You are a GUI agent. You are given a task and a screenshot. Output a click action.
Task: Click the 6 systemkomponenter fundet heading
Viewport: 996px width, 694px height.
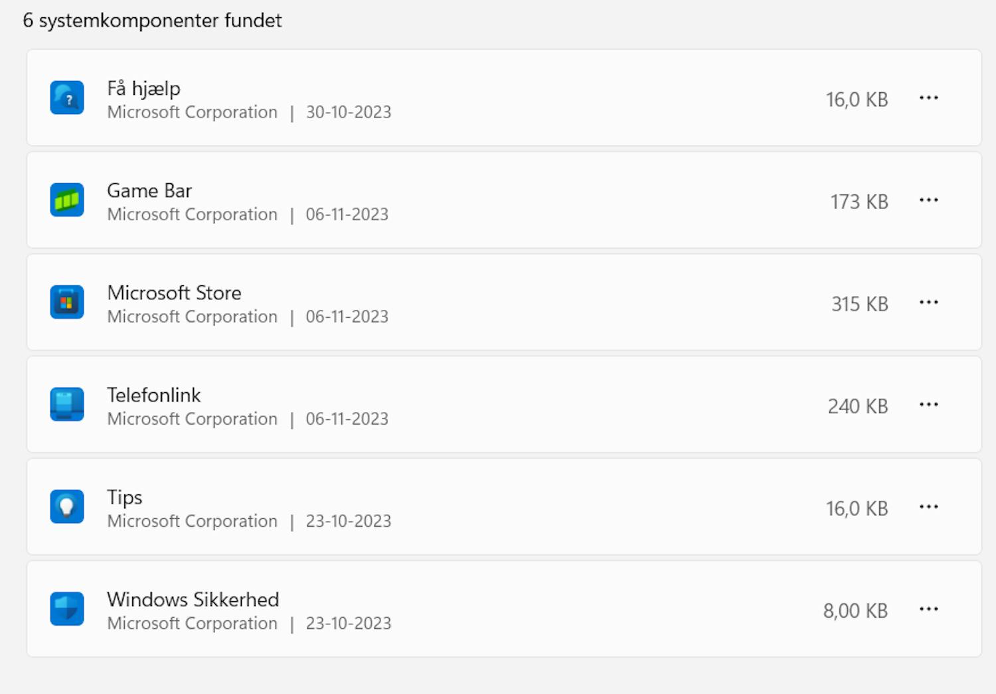coord(152,20)
